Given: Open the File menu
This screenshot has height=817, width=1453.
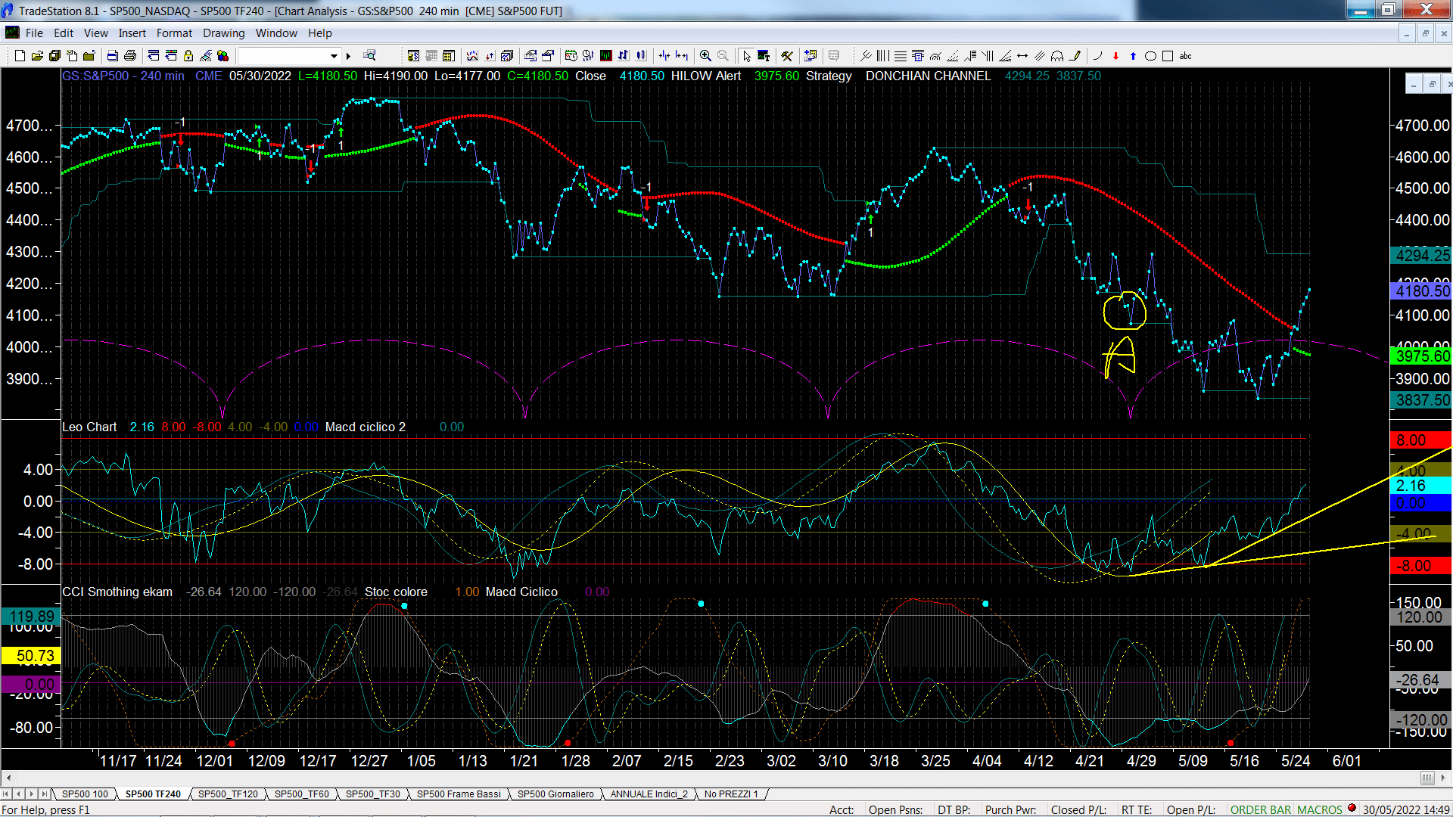Looking at the screenshot, I should tap(34, 33).
